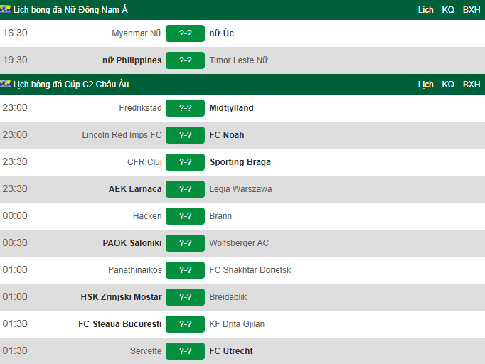Viewport: 485px width, 364px height.
Task: Click the Lịch bóng đá Nữ Đông Nam Á heading
Action: pos(70,10)
